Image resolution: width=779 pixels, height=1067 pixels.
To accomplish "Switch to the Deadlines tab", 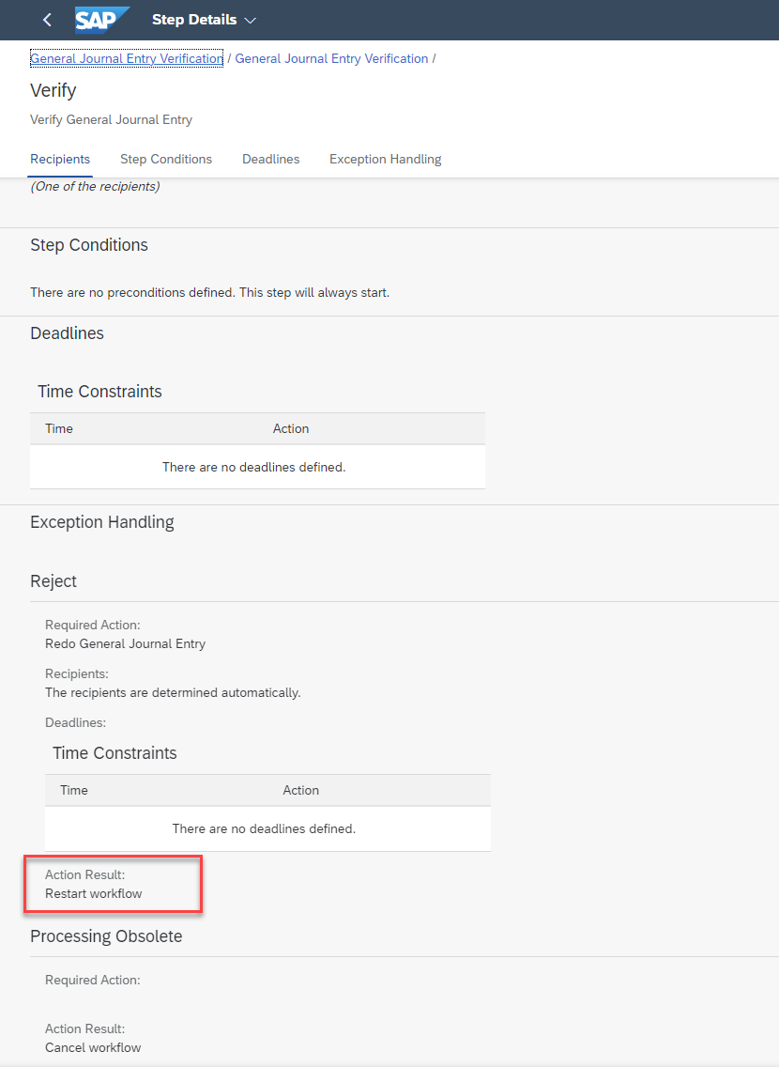I will [x=270, y=160].
